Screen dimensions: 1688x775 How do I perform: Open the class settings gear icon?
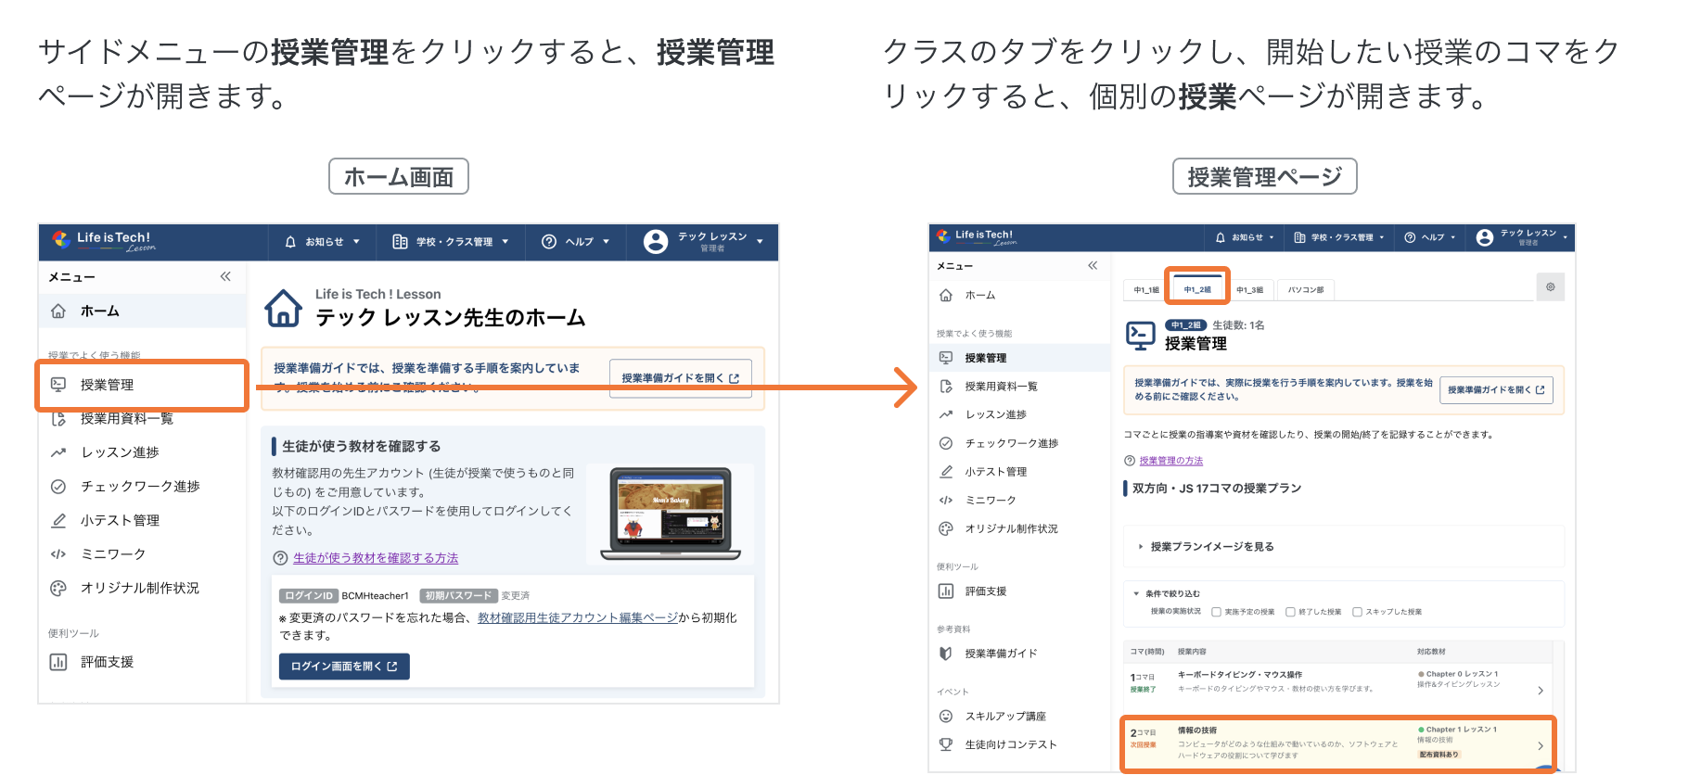[1550, 287]
